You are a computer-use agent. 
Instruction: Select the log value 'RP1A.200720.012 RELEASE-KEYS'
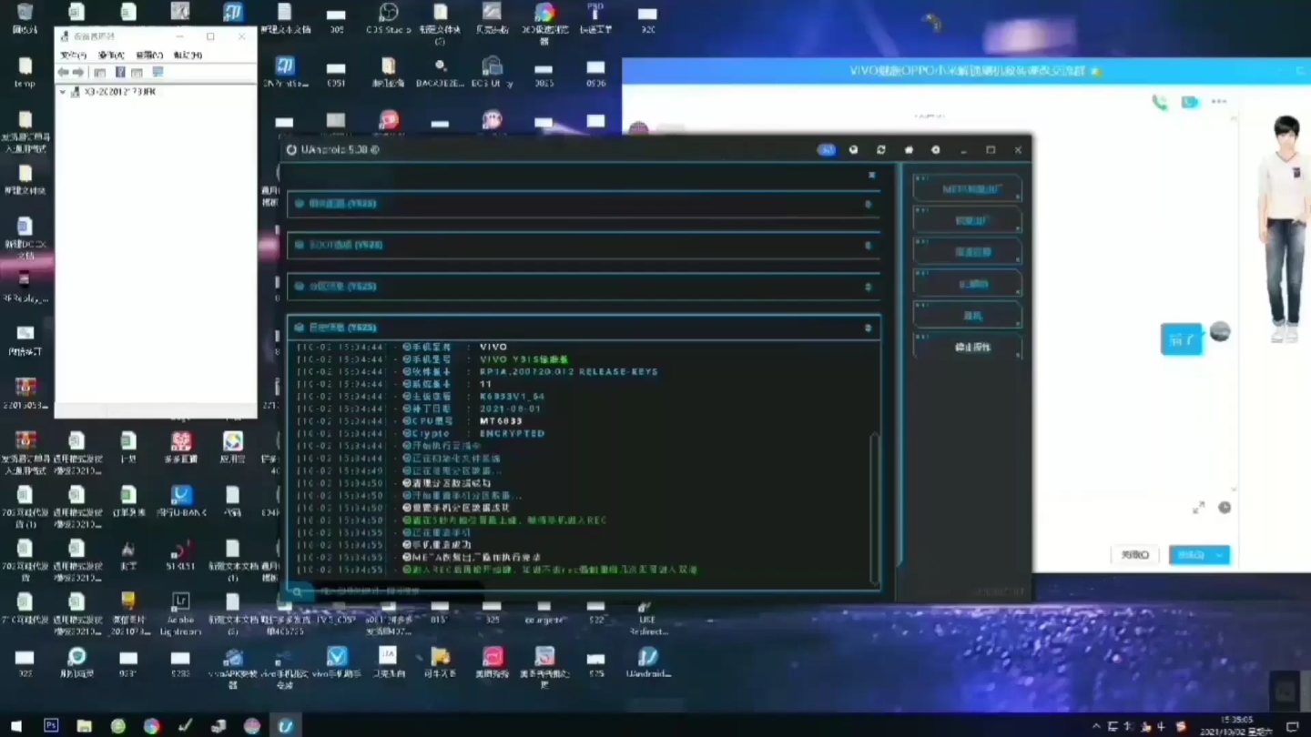(568, 372)
